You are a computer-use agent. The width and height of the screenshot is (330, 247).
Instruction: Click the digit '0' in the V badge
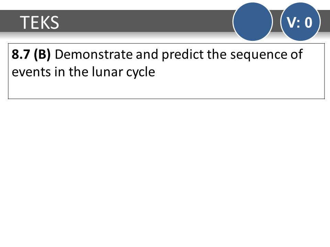308,23
